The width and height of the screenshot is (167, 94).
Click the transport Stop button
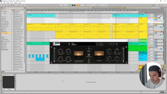(x=73, y=5)
